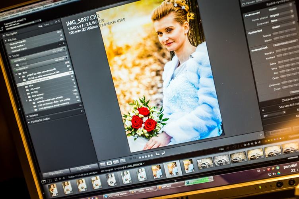The image size is (299, 199).
Task: Click plus icon on Složky panel header
Action: click(64, 44)
